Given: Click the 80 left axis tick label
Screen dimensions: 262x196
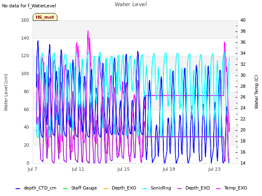Looking at the screenshot, I should (x=26, y=91).
